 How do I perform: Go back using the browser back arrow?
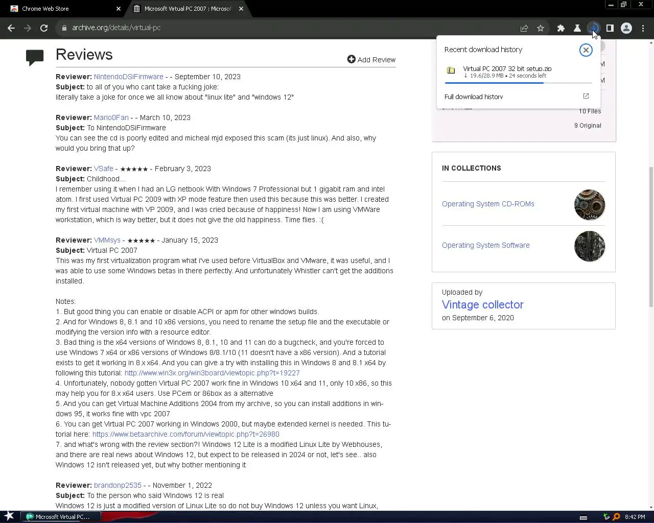tap(11, 28)
